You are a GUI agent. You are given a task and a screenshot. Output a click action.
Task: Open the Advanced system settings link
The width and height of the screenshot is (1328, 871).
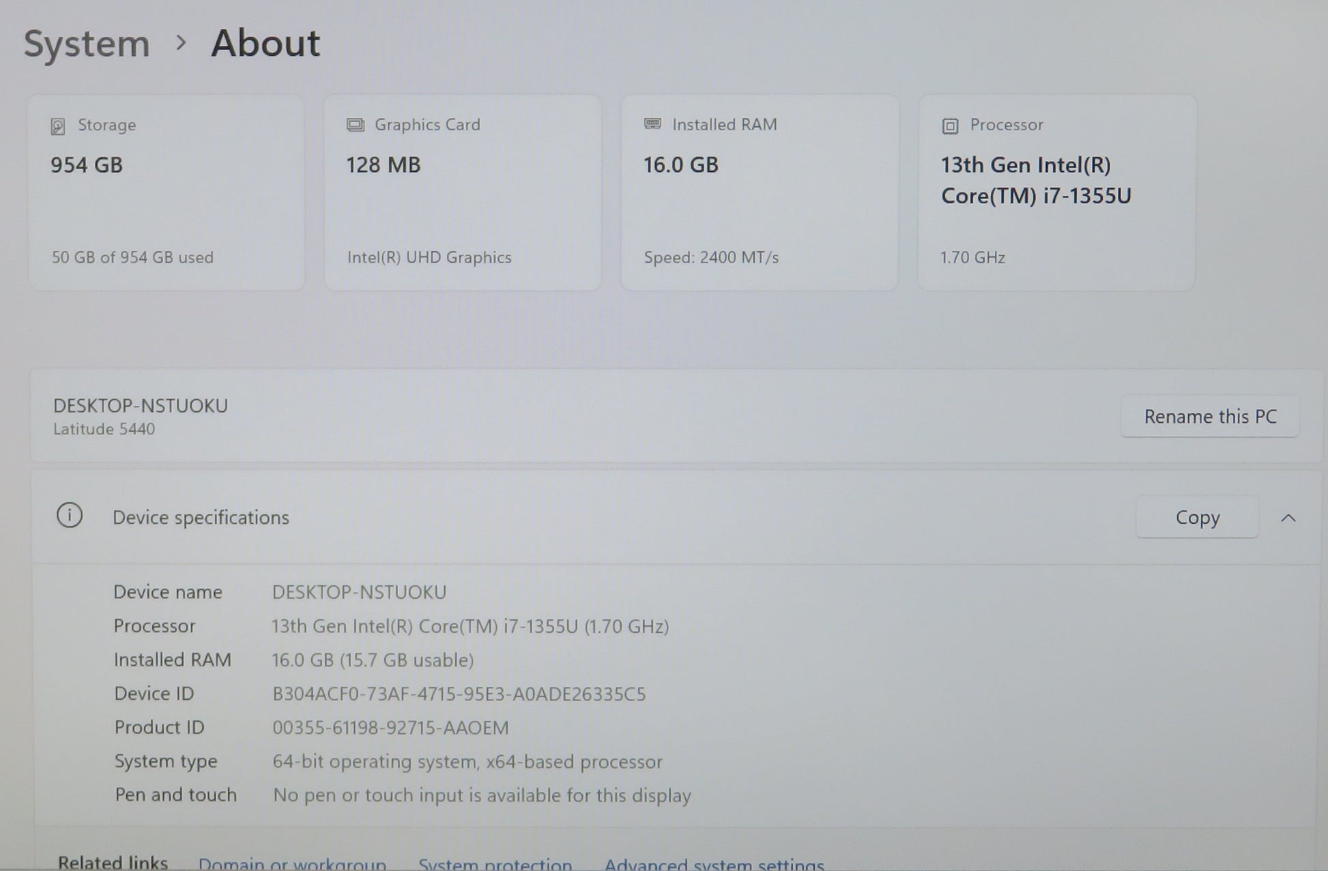tap(714, 863)
